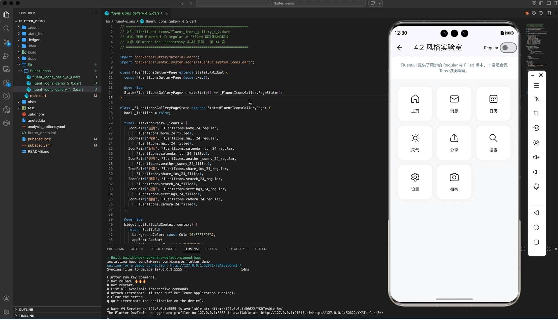This screenshot has width=558, height=319.
Task: Tap the camera icon tile in app
Action: click(454, 182)
